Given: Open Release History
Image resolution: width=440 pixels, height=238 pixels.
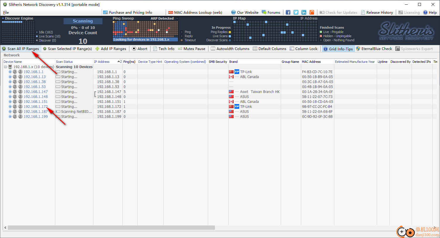Looking at the screenshot, I should coord(377,13).
